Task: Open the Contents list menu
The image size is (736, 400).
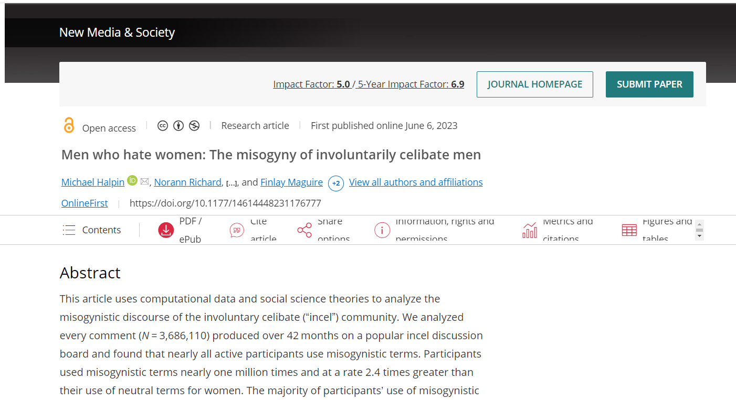Action: coord(92,230)
